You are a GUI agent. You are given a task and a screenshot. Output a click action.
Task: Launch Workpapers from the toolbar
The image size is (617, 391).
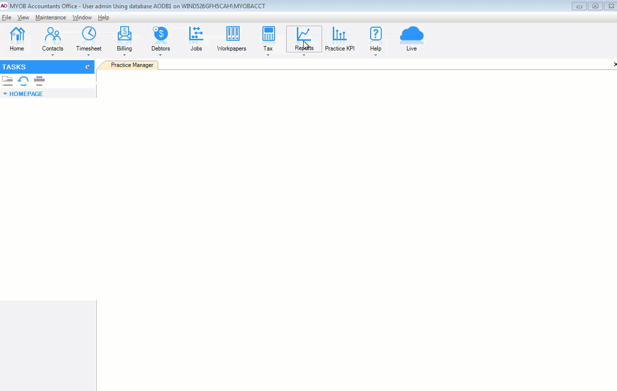pyautogui.click(x=232, y=35)
